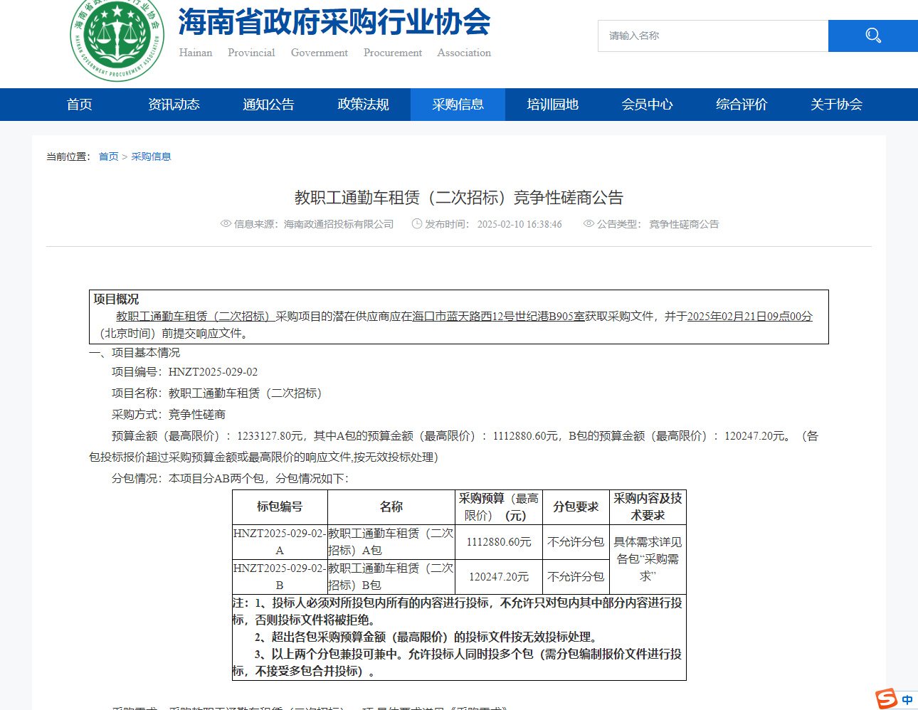Click the eye icon beside 公告类型

pos(589,223)
